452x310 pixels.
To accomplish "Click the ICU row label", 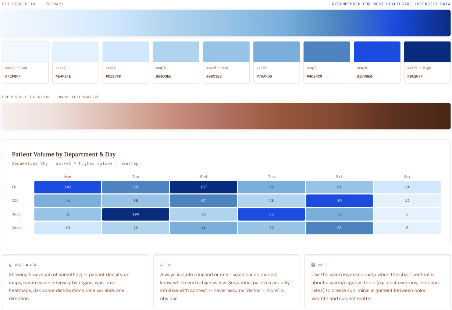I will pos(15,201).
